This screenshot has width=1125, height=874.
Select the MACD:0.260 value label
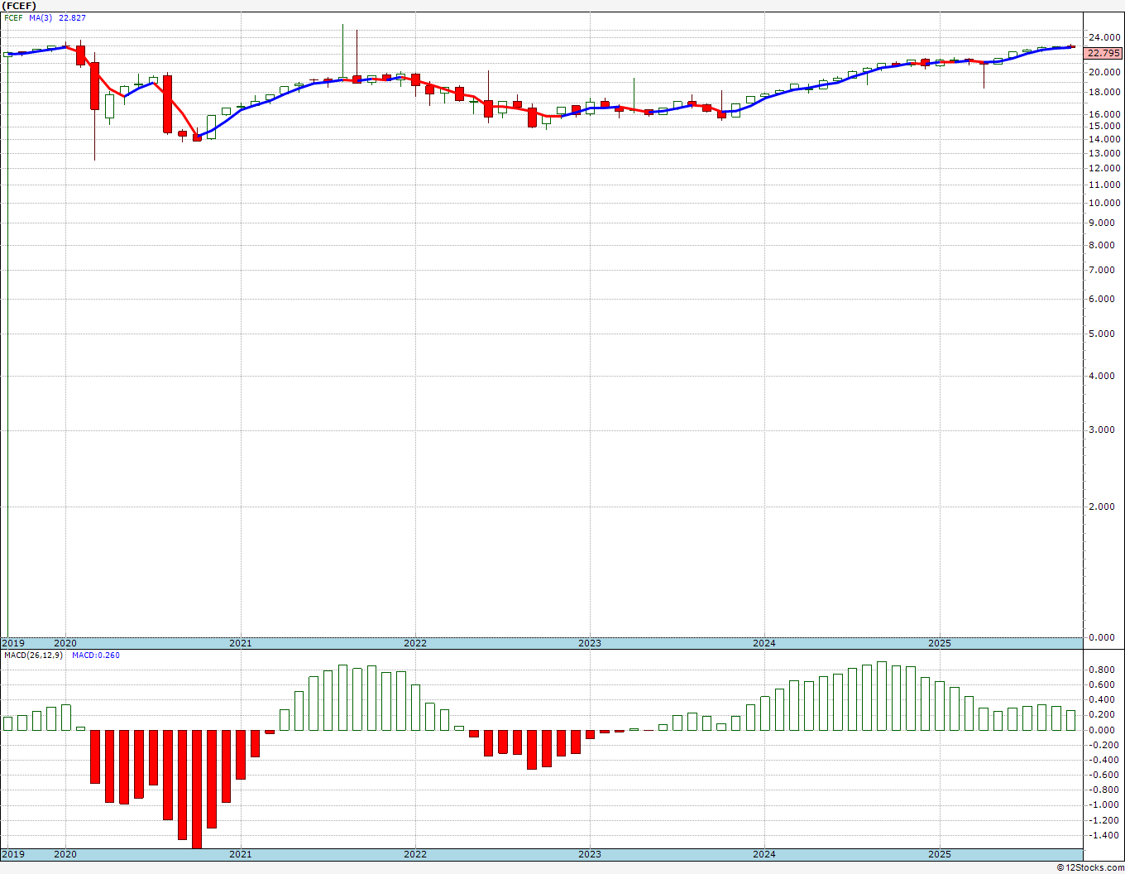tap(96, 655)
